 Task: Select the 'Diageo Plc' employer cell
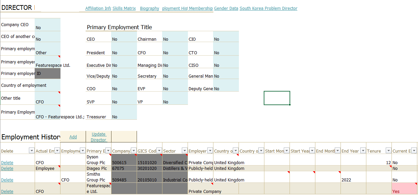(x=99, y=168)
